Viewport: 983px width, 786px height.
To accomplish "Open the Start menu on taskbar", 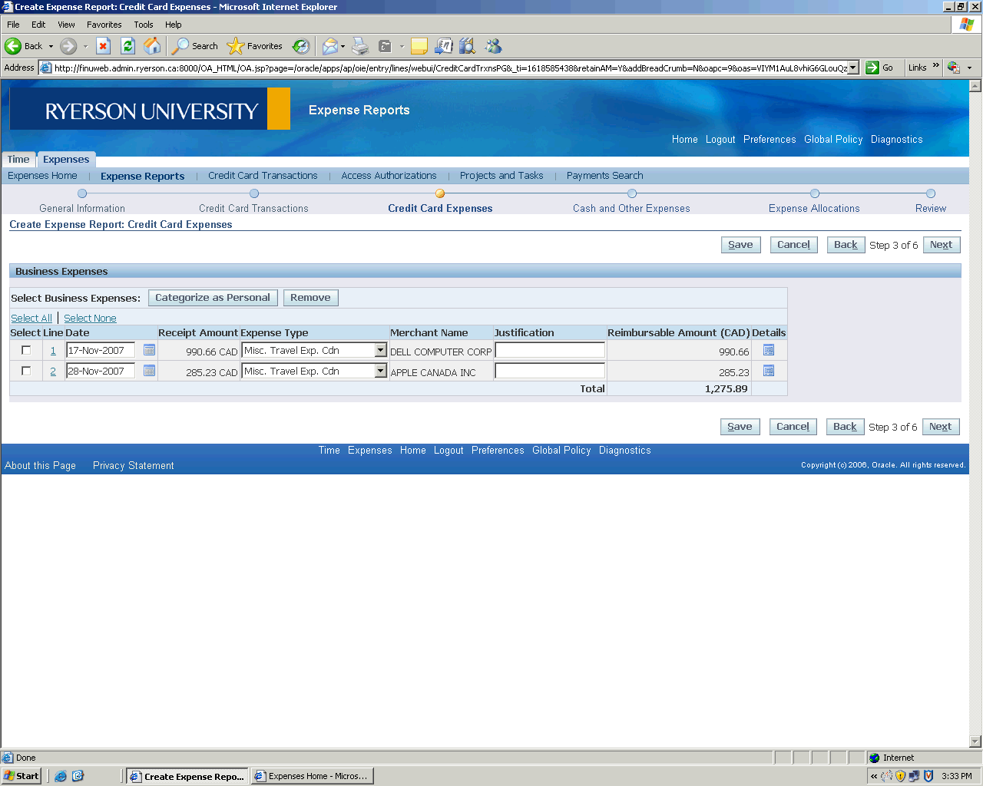I will pos(22,776).
